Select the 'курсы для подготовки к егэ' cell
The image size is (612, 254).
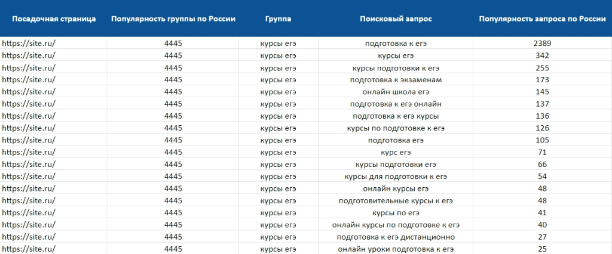click(x=396, y=176)
